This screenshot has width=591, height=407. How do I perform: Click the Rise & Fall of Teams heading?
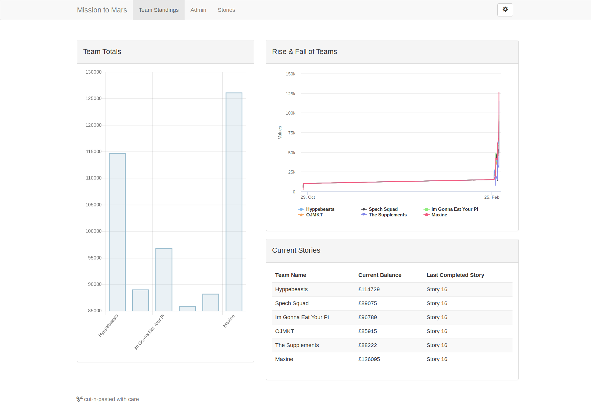(x=304, y=52)
